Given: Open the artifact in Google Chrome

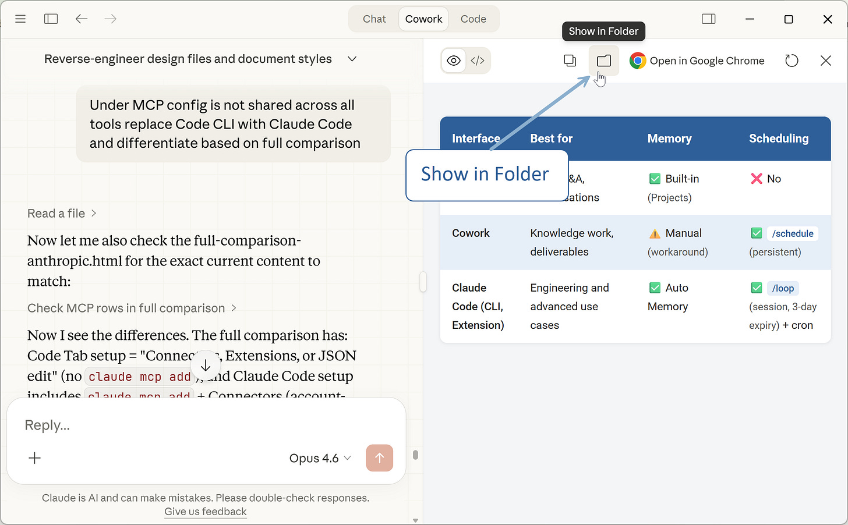Looking at the screenshot, I should coord(697,60).
